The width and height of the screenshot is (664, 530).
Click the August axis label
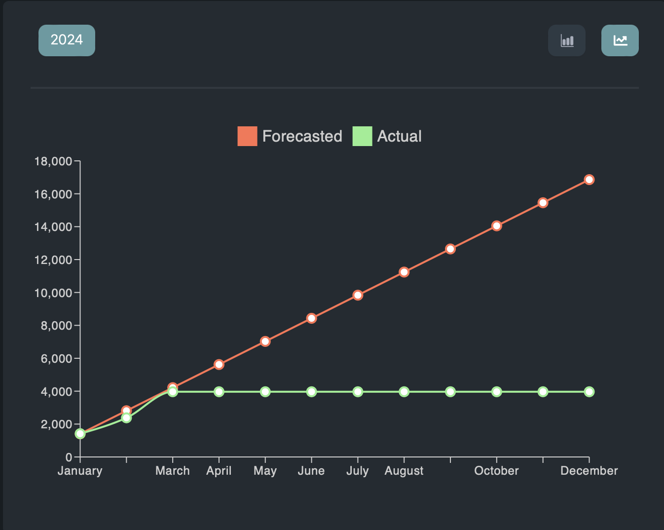pos(404,471)
